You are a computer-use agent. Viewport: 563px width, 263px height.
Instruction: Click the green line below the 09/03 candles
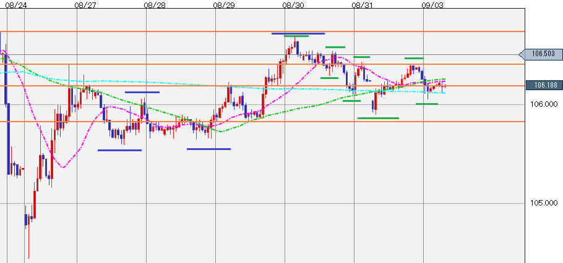(426, 104)
